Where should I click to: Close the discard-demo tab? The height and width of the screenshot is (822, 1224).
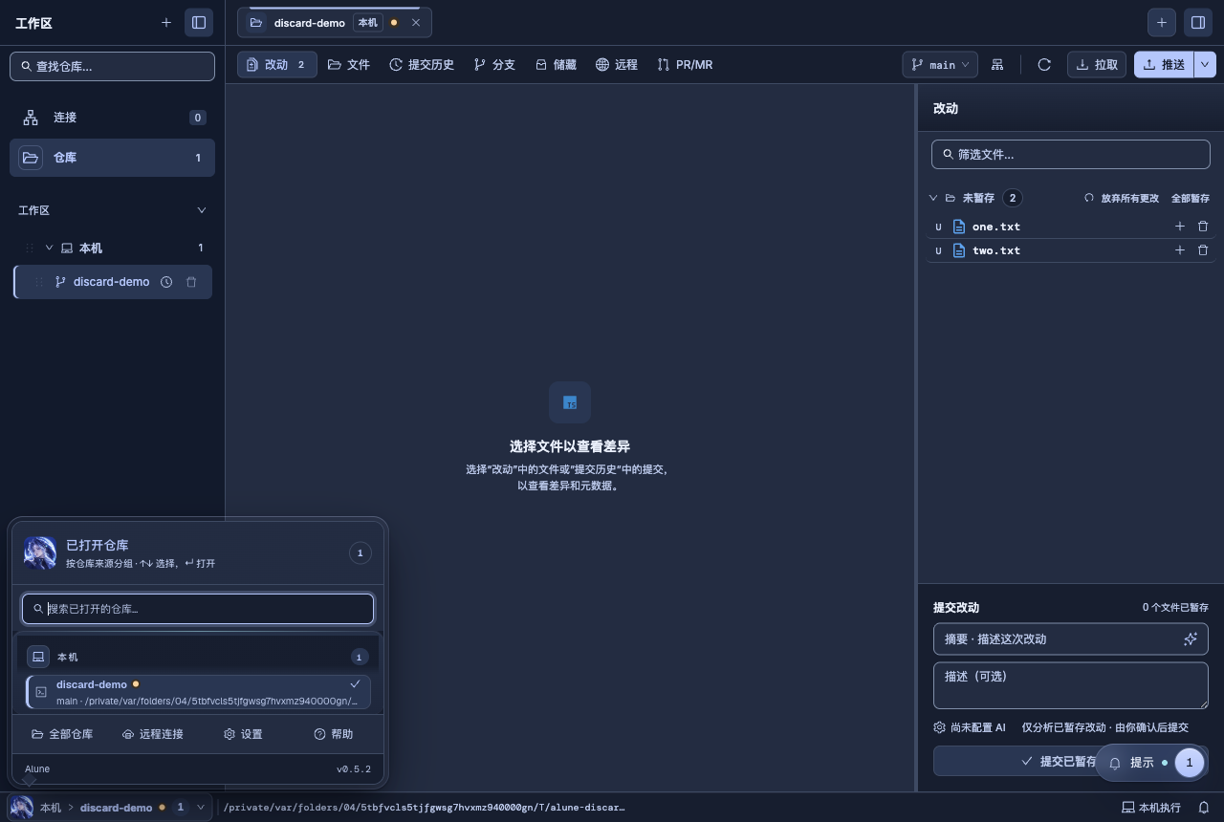(416, 22)
